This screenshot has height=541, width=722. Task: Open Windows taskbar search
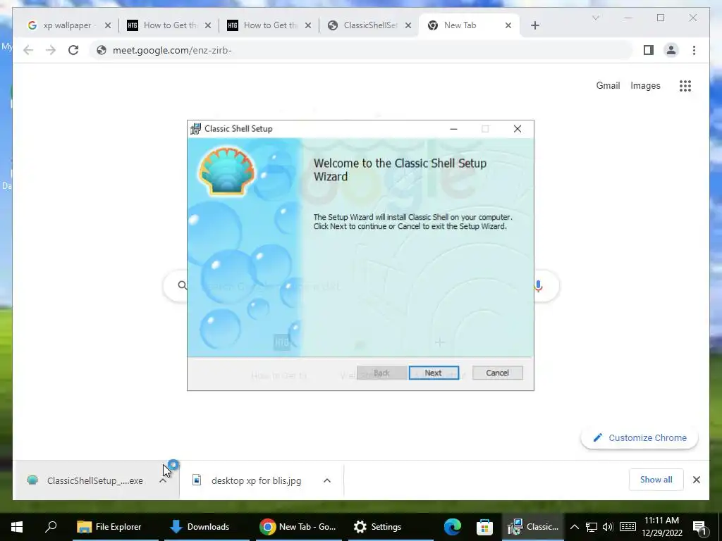[x=51, y=527]
